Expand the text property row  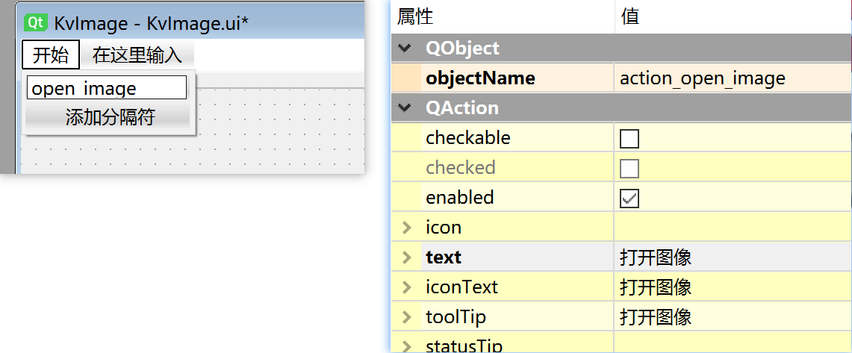coord(407,257)
